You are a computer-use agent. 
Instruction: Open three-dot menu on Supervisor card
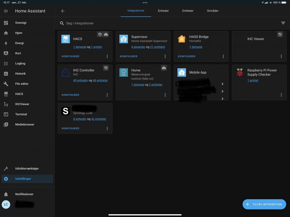coord(165,56)
